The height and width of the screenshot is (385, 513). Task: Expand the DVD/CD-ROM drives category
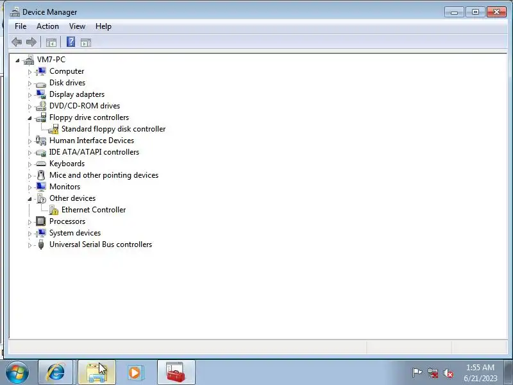coord(29,107)
